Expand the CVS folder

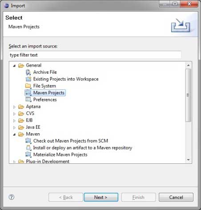tap(14, 114)
